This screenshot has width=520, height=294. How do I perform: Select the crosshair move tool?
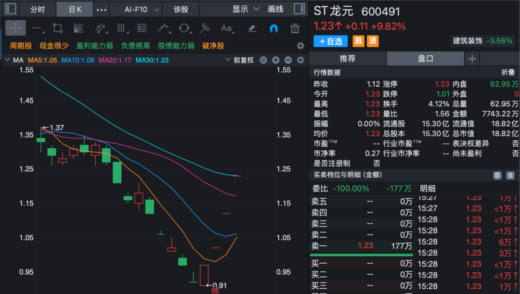[x=15, y=28]
